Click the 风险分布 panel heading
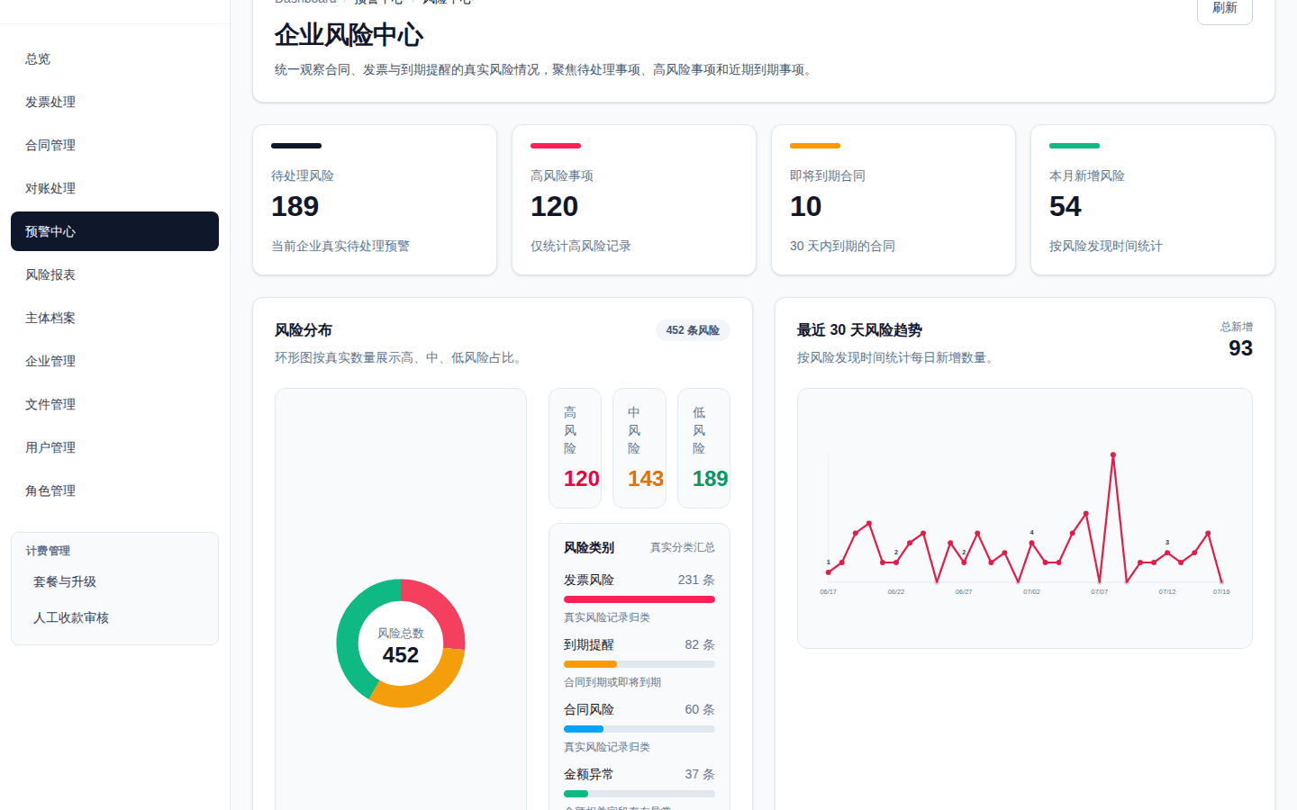 coord(304,330)
